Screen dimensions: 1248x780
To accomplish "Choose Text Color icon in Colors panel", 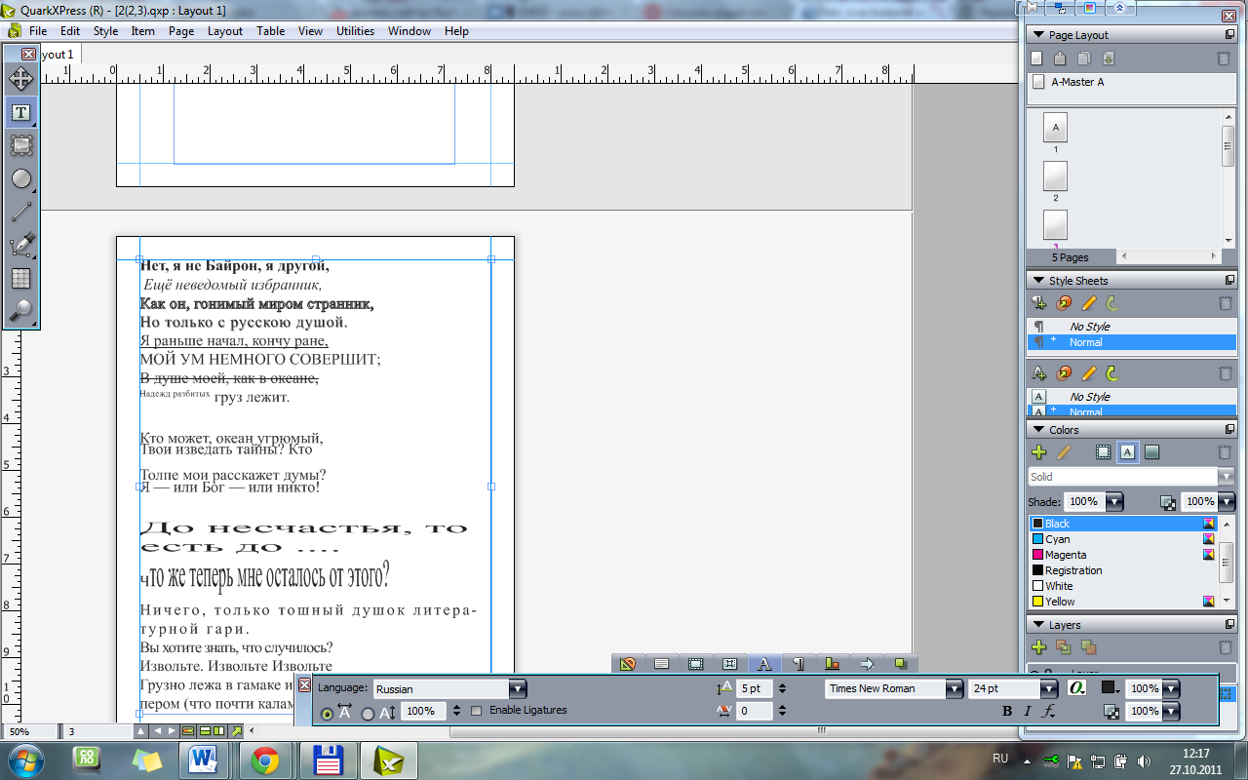I will [1128, 452].
